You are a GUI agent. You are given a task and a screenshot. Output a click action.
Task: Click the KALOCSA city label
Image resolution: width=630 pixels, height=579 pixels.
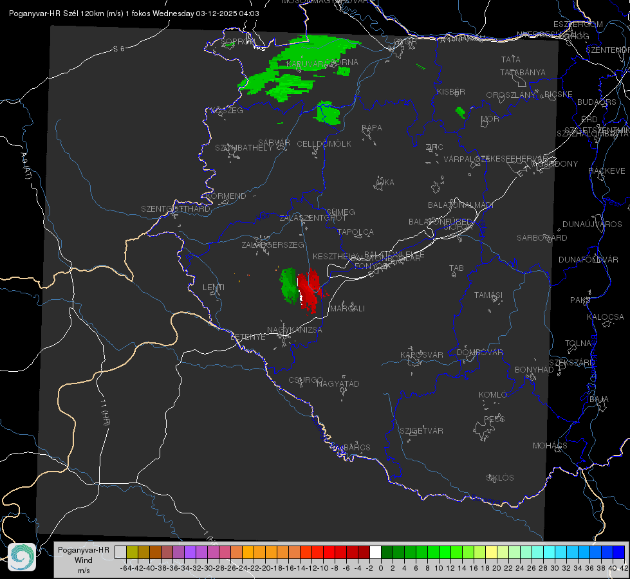pos(605,317)
